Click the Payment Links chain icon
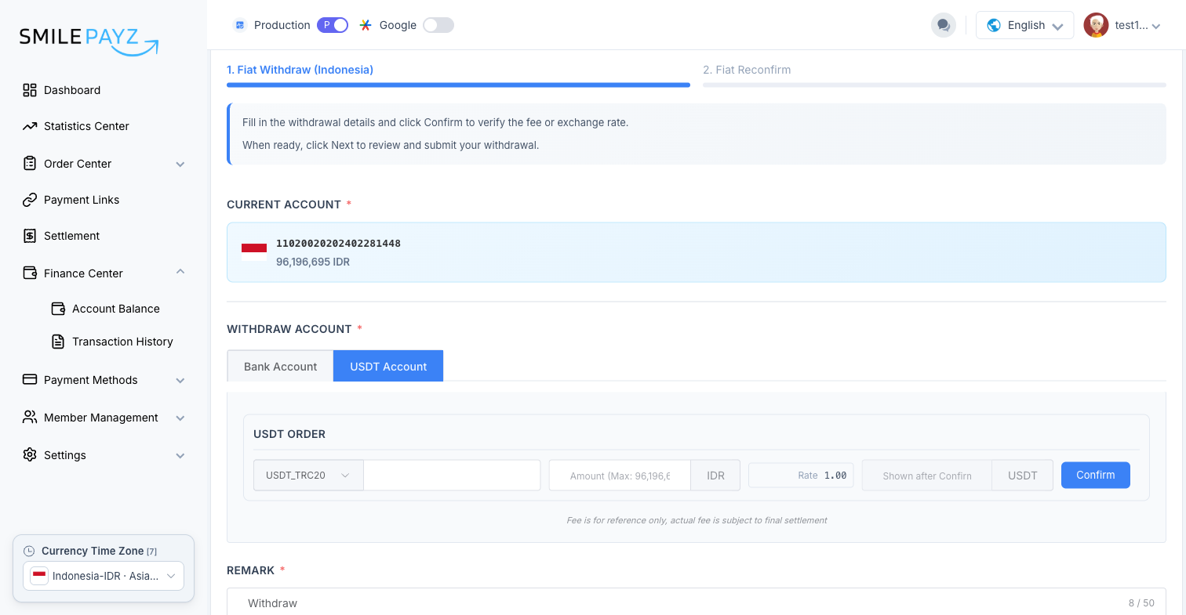1186x615 pixels. pyautogui.click(x=30, y=200)
